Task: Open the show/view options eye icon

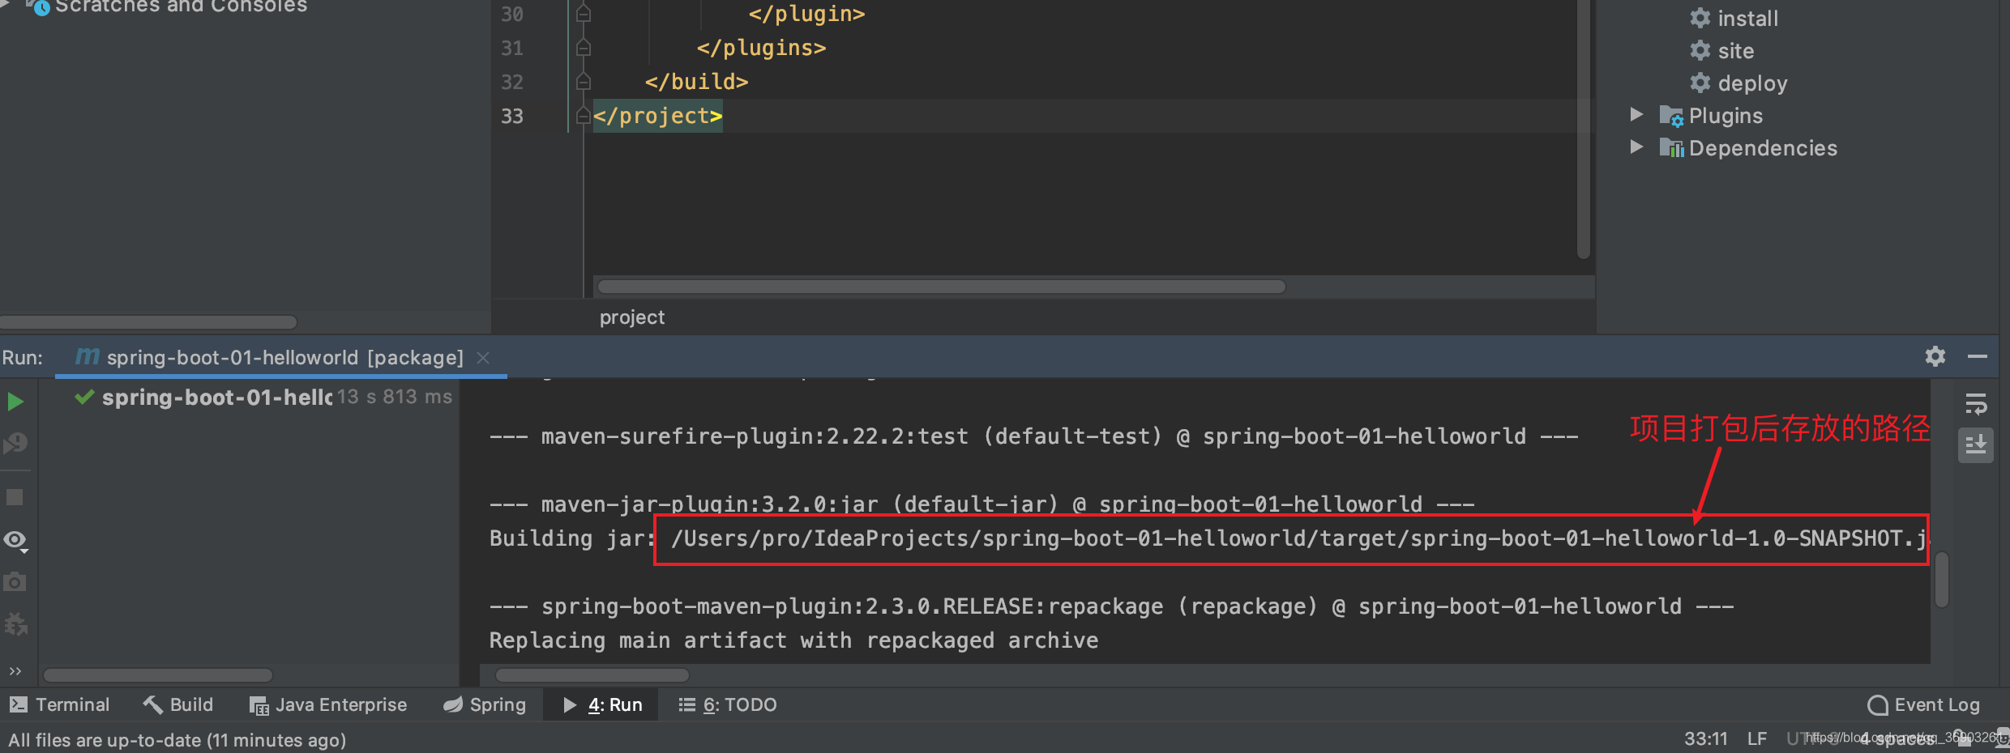Action: pyautogui.click(x=15, y=540)
